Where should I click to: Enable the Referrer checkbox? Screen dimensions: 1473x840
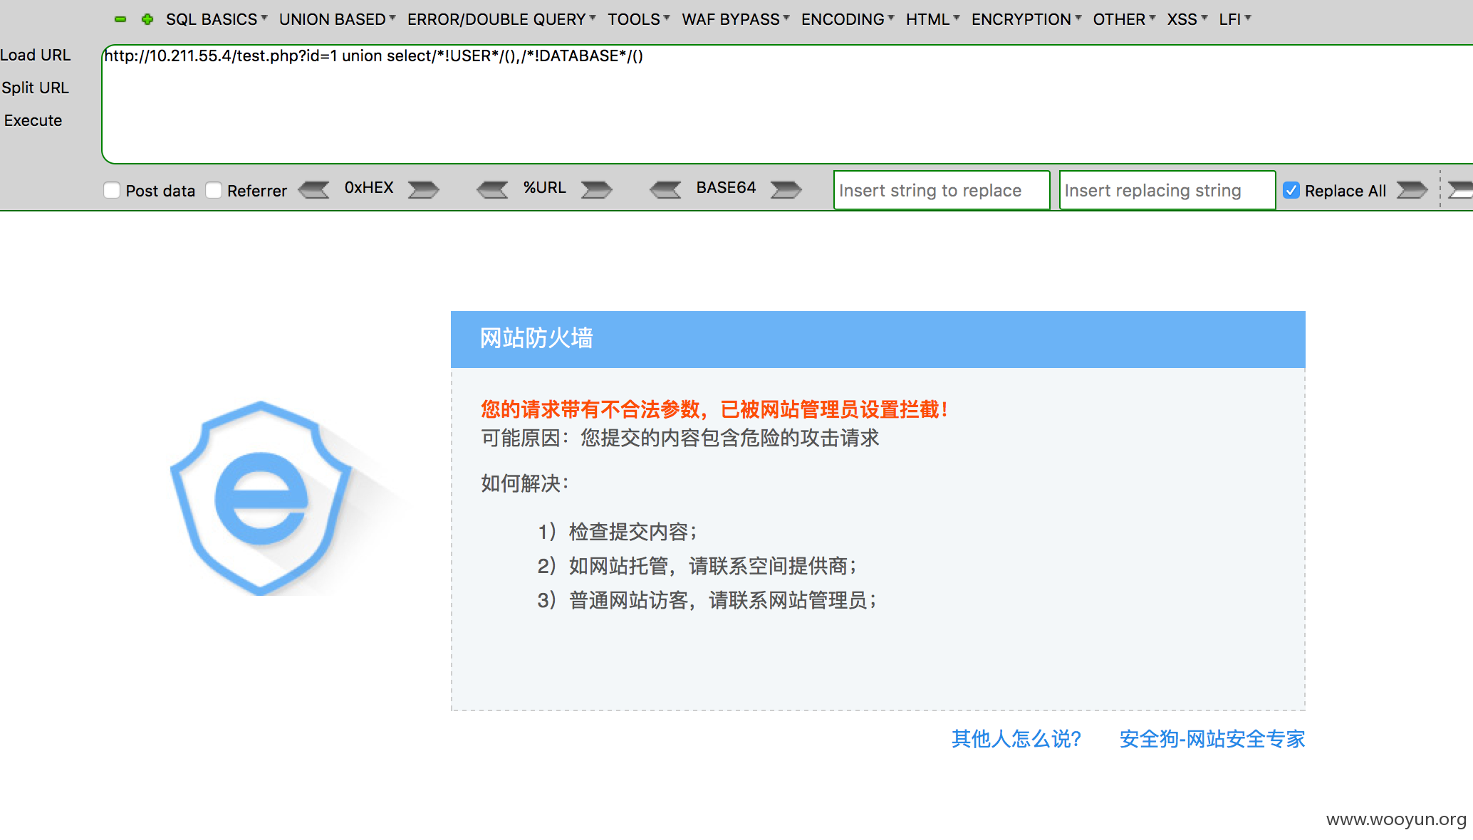(214, 190)
